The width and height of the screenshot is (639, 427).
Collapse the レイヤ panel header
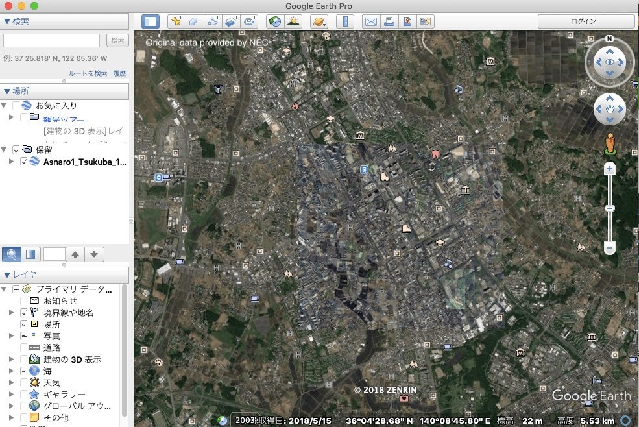[64, 274]
